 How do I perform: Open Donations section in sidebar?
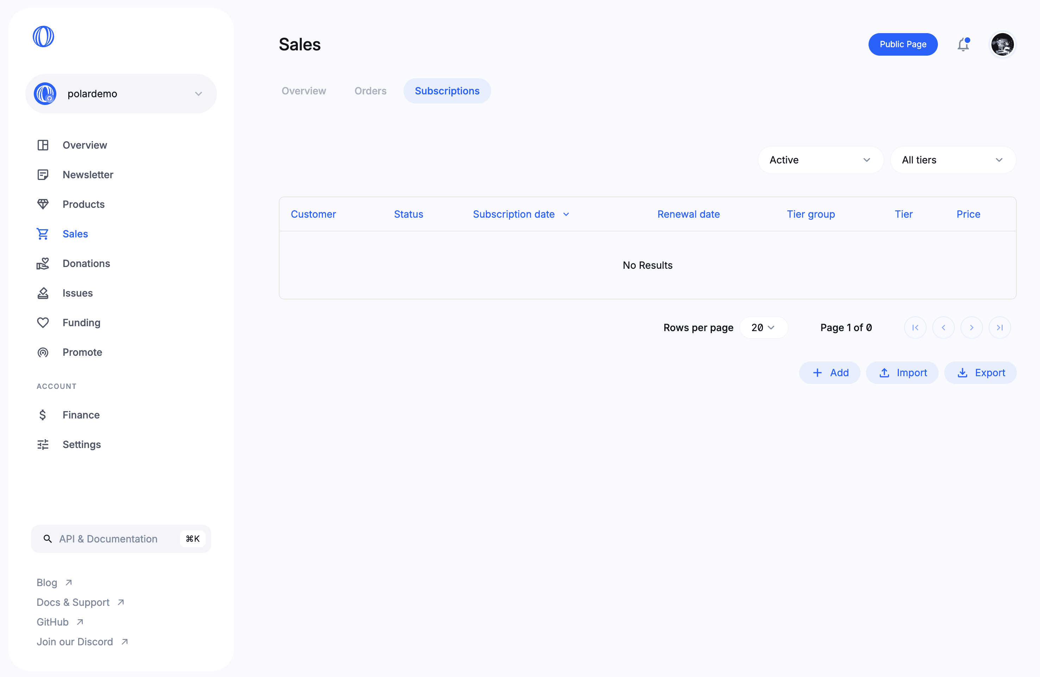click(x=86, y=263)
